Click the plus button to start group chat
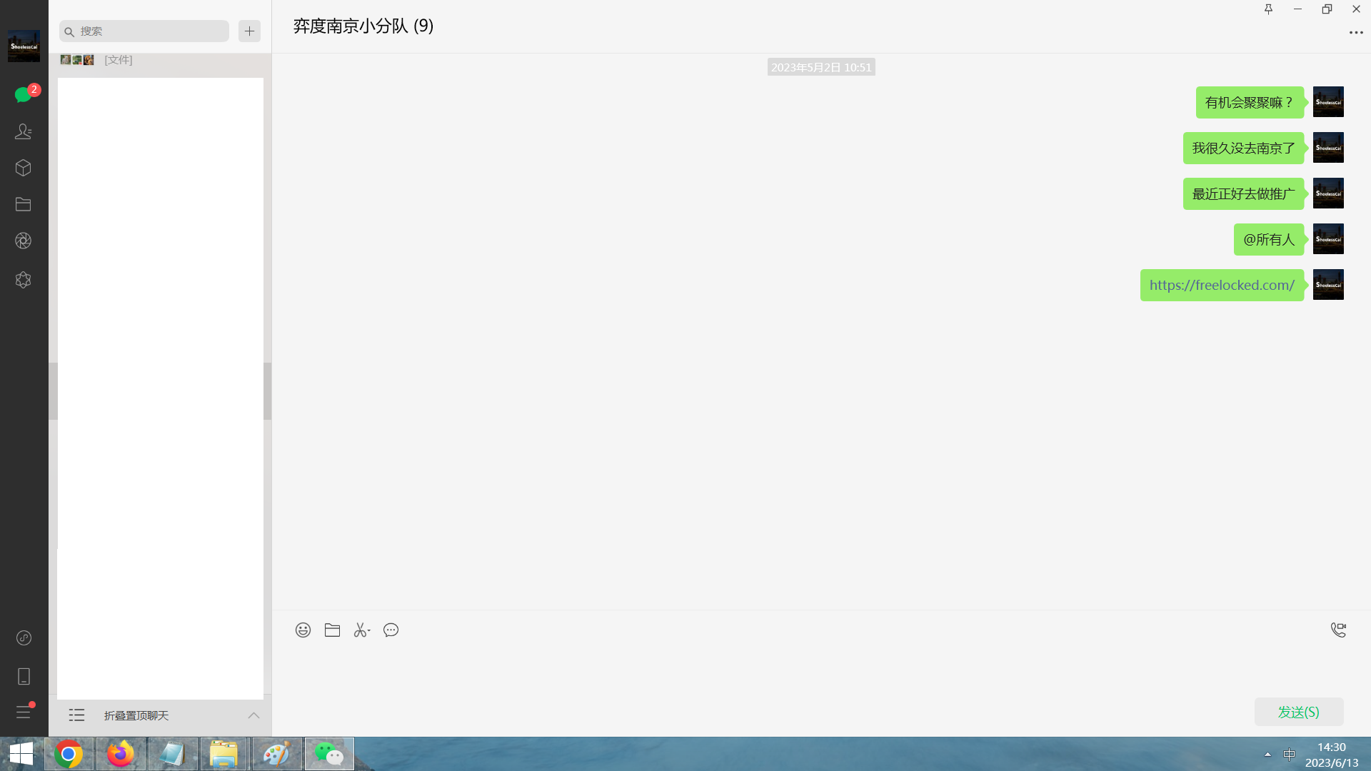The width and height of the screenshot is (1371, 771). pyautogui.click(x=249, y=31)
